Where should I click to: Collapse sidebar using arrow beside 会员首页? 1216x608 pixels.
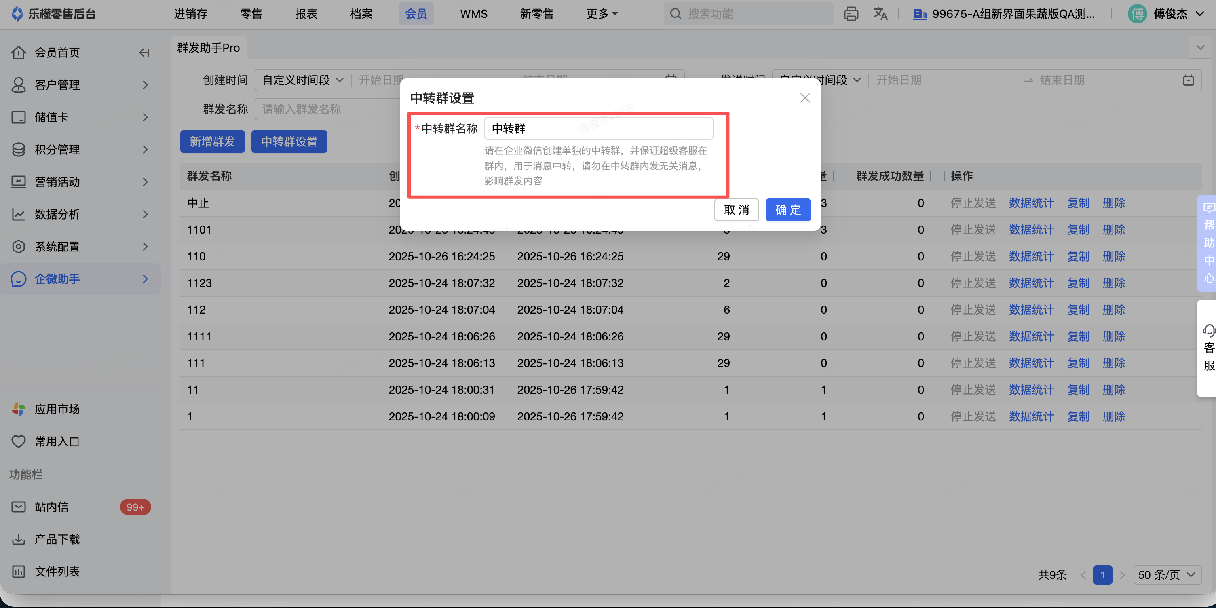click(144, 53)
